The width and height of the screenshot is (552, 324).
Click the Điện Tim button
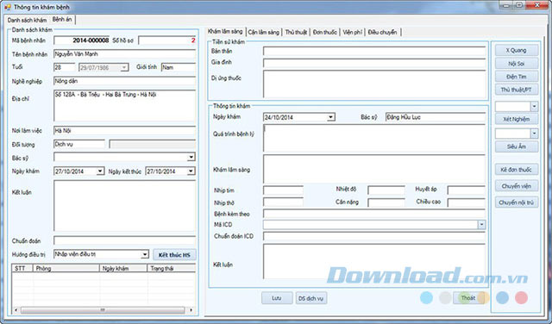[x=516, y=77]
